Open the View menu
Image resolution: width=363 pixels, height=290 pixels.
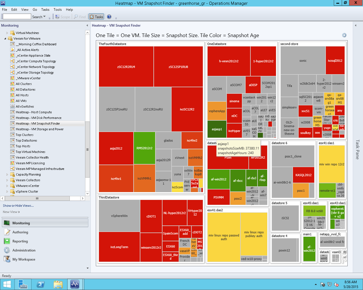pos(25,9)
